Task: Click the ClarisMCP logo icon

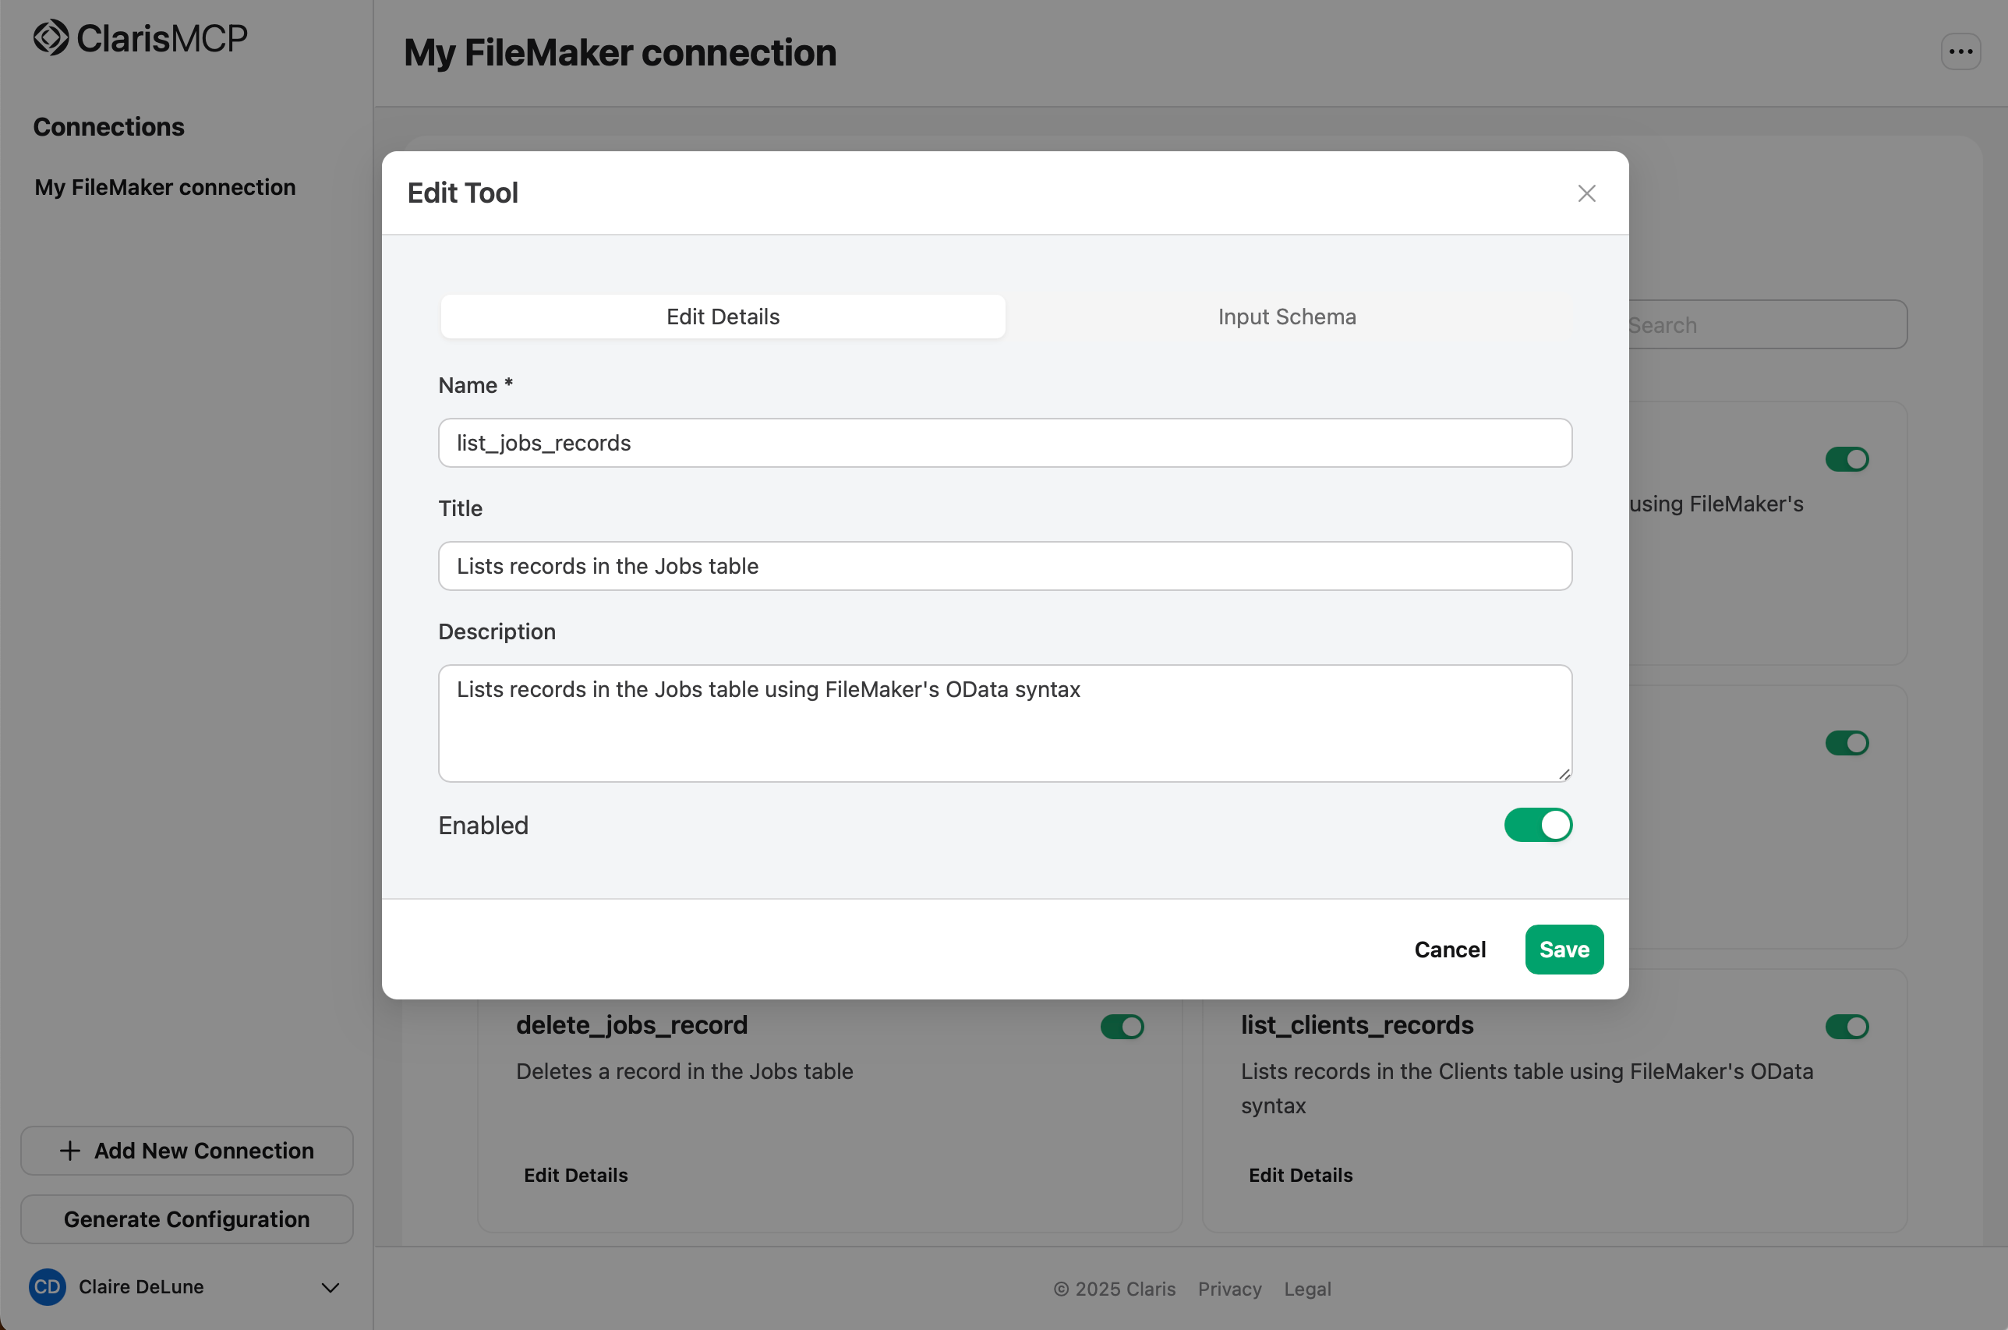Action: pyautogui.click(x=51, y=38)
